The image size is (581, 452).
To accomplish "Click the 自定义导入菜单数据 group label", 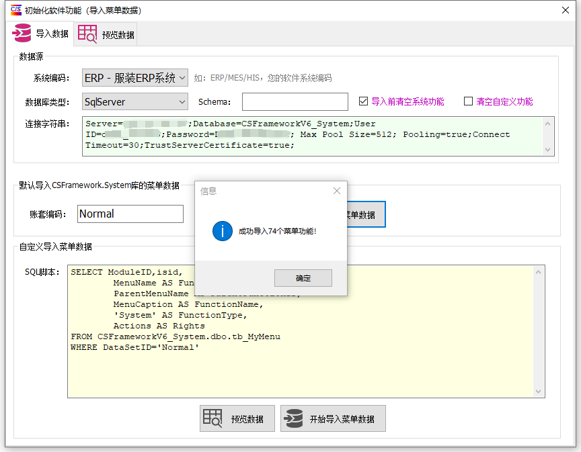I will tap(56, 246).
